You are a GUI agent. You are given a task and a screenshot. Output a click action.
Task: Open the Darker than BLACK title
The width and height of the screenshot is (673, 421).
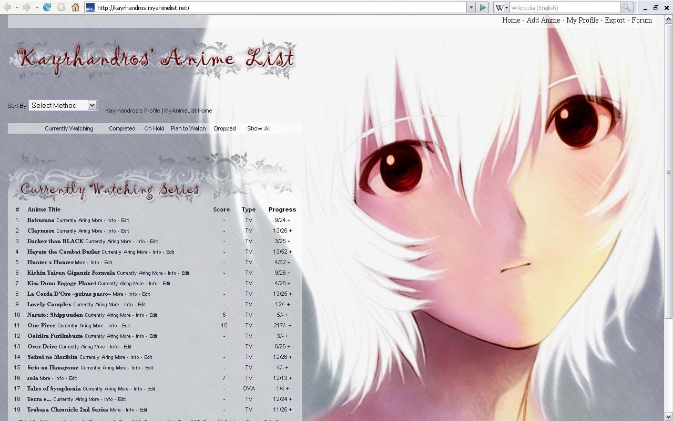[x=55, y=241]
